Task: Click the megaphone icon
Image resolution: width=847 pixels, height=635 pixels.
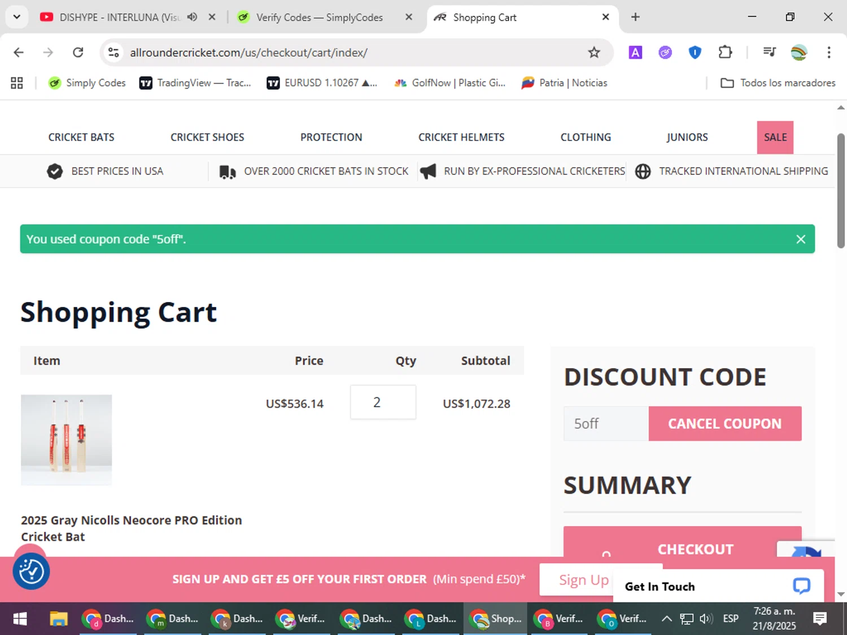Action: pos(428,171)
